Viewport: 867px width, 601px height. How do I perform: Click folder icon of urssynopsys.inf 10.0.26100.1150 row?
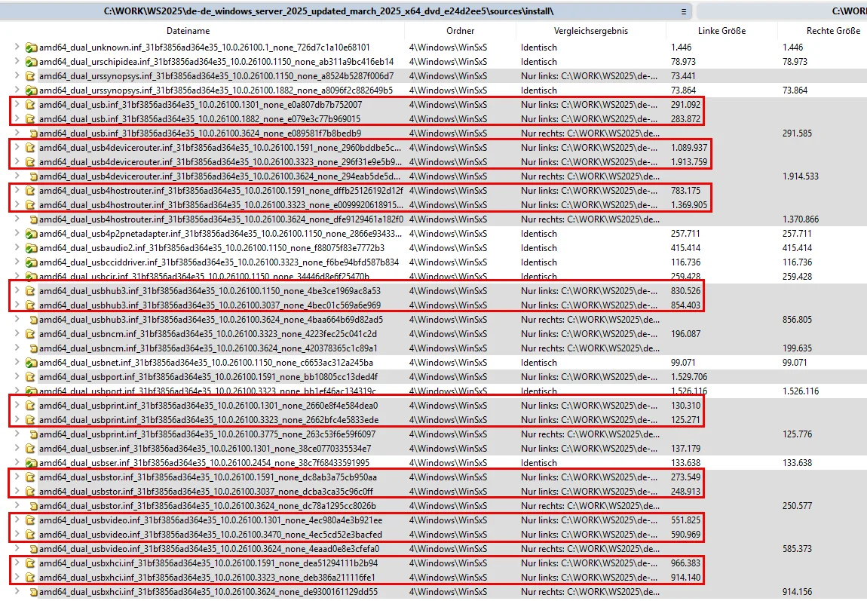point(30,76)
